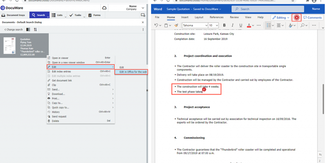Image resolution: width=326 pixels, height=163 pixels.
Task: Open the Comments pane button
Action: 312,18
